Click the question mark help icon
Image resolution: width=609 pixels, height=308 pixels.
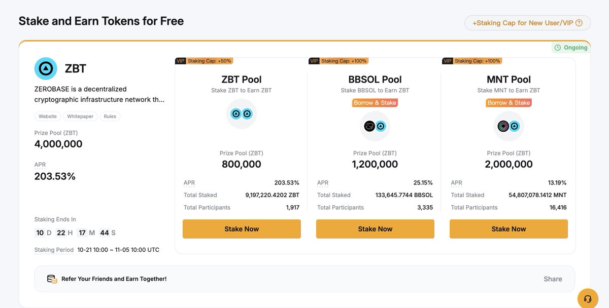tap(579, 23)
